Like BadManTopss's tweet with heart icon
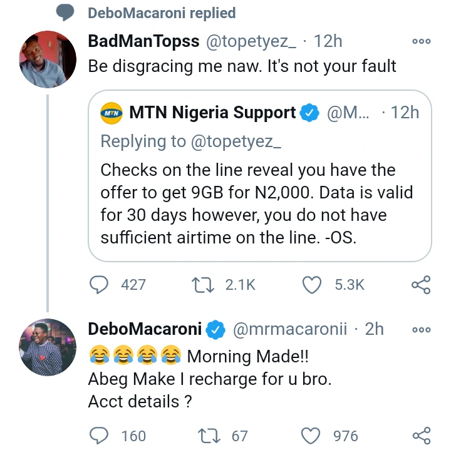The image size is (451, 450). pos(312,285)
